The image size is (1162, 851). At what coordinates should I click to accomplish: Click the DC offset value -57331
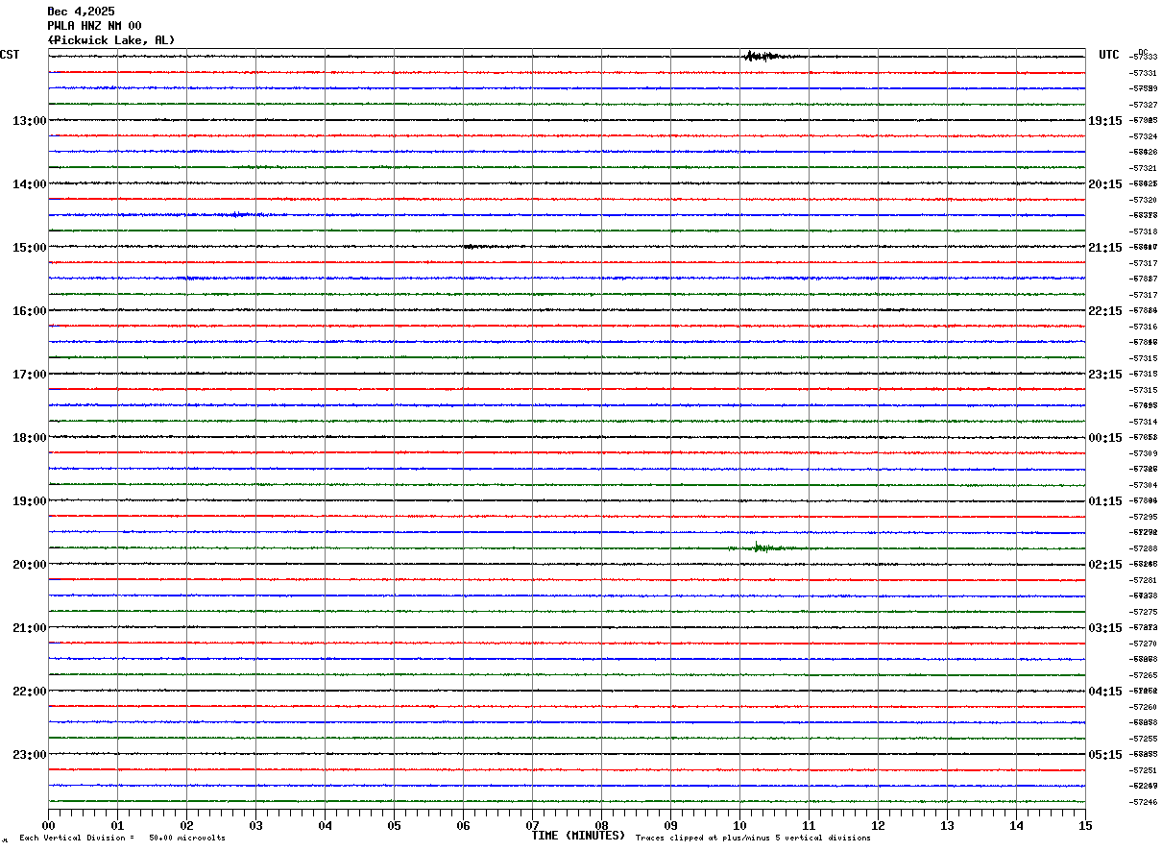click(x=1144, y=73)
